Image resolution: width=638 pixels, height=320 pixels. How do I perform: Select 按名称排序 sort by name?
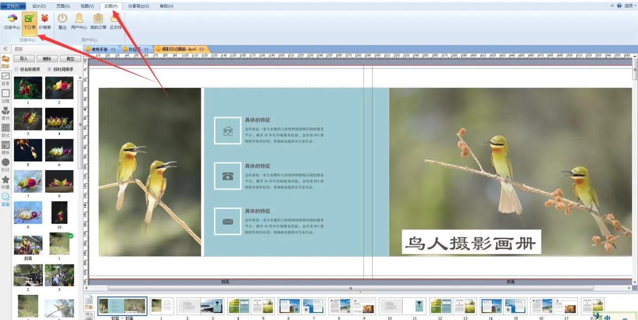click(27, 69)
